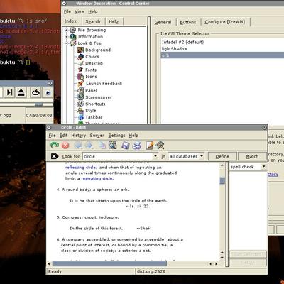This screenshot has height=284, width=284.
Task: Collapse the Look & Feel tree node
Action: (67, 43)
